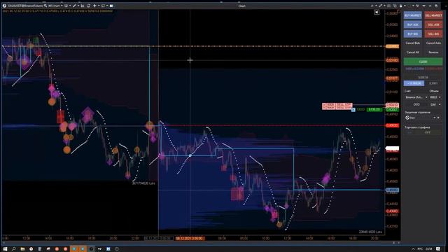Viewport: 448px width, 252px height.
Task: Select the pencil drawing tool icon
Action: tap(74, 6)
